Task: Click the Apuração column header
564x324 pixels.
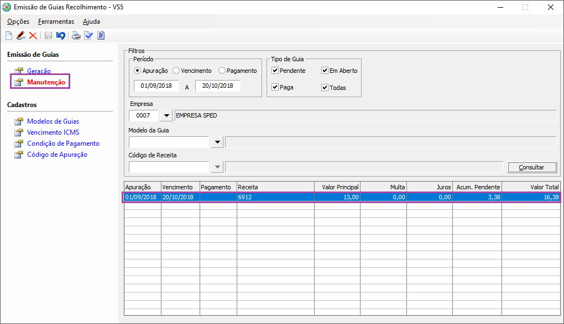Action: 143,187
